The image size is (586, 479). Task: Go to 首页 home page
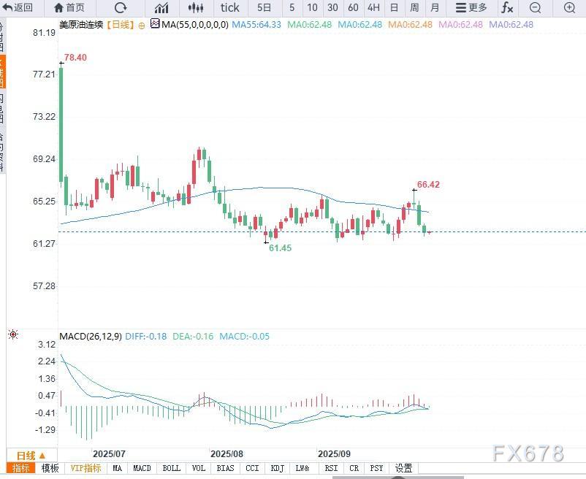click(x=69, y=8)
